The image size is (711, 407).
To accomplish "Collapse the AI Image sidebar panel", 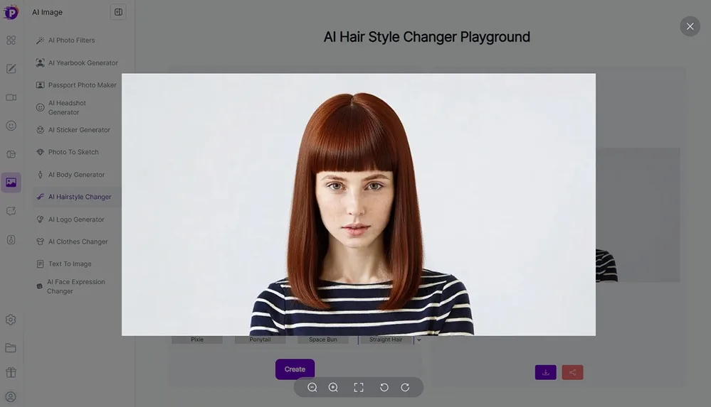I will tap(118, 12).
